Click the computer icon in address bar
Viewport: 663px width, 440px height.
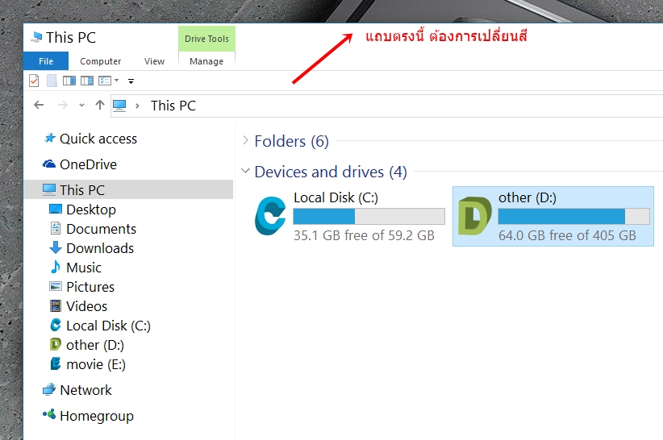click(x=119, y=105)
